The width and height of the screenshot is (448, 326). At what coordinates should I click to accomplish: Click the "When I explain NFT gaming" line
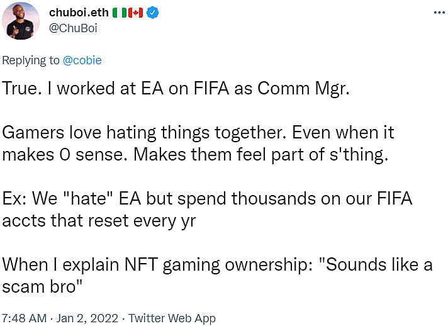[x=217, y=264]
